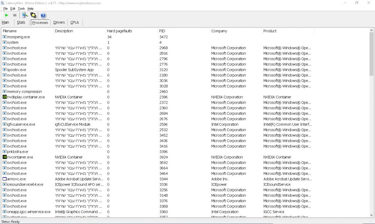Click the nvcontainer.exe NVIDIA icon
375x224 pixels.
pos(4,157)
